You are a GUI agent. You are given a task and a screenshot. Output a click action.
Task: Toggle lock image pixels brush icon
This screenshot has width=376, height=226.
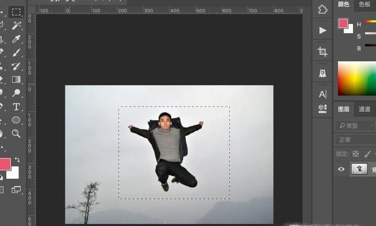368,154
